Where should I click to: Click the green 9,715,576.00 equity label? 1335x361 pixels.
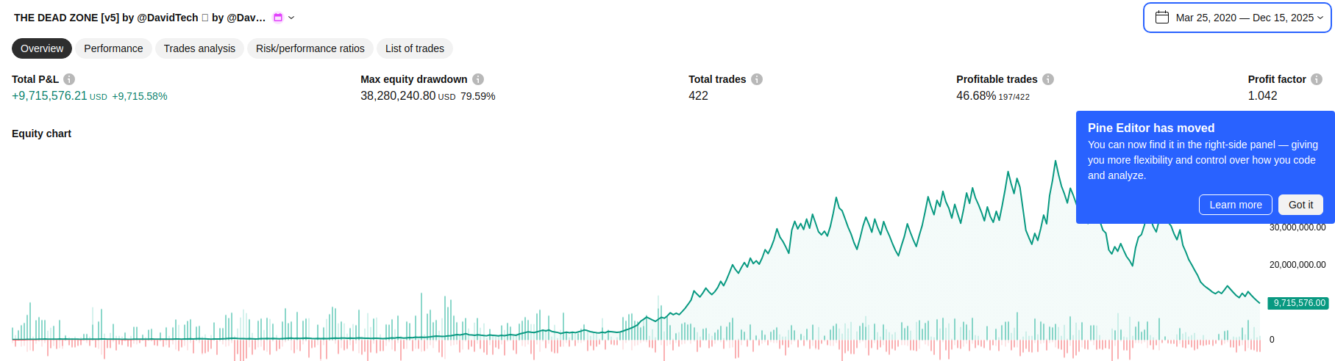click(x=1299, y=303)
